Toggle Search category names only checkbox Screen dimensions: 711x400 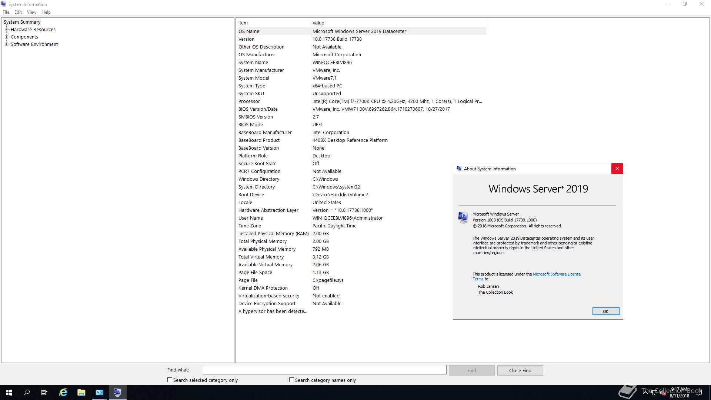pos(291,380)
